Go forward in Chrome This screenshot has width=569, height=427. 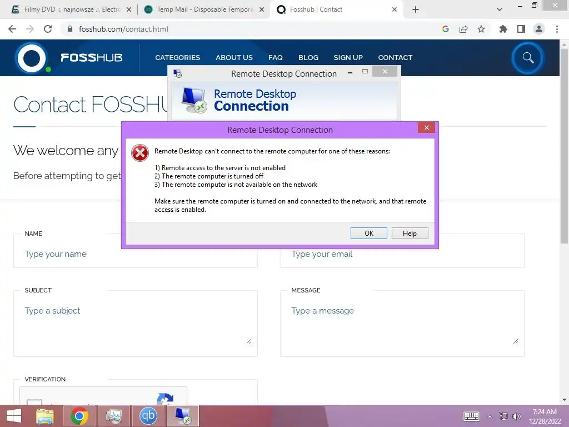(x=30, y=29)
